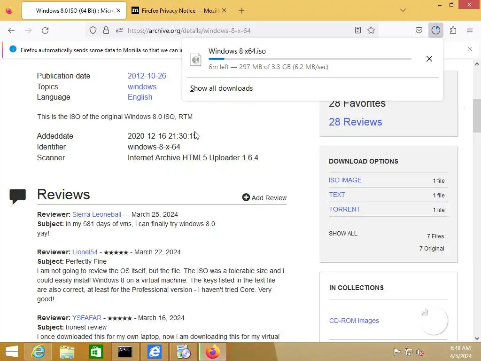Click SHOW ALL download files
Screen dimensions: 481x361
(x=343, y=234)
